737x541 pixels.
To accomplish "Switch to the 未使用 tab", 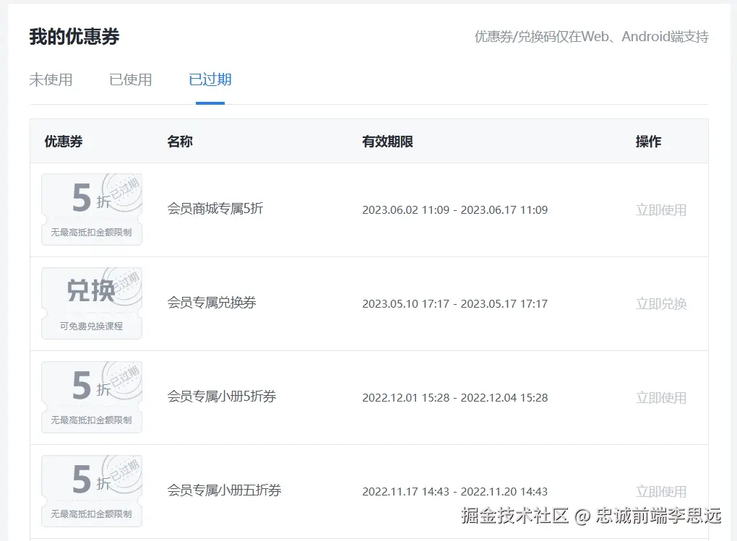I will click(x=51, y=80).
